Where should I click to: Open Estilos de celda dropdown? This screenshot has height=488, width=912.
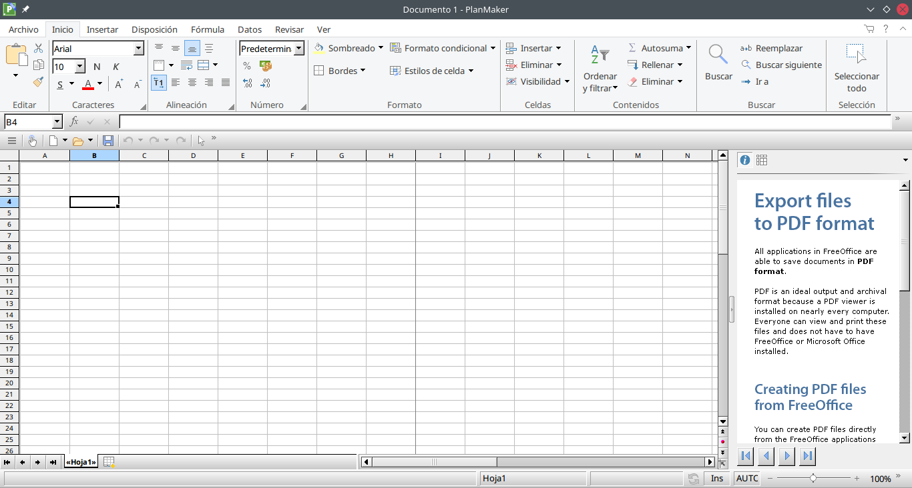click(471, 71)
